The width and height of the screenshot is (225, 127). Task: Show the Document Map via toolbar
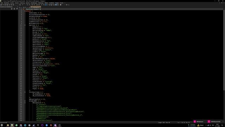pyautogui.click(x=50, y=5)
